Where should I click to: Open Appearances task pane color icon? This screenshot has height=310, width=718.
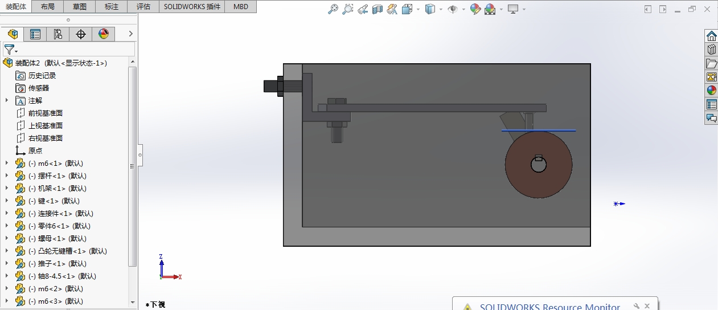pos(711,90)
